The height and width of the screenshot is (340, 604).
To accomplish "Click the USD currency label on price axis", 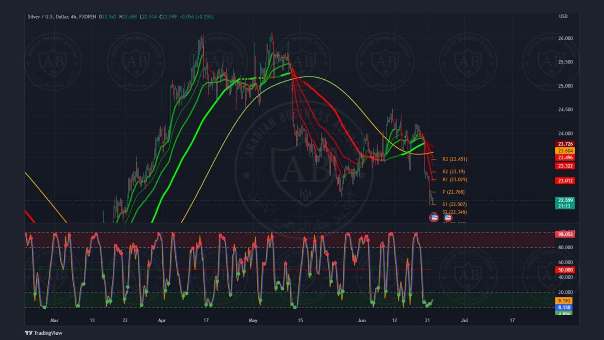I will click(x=563, y=17).
